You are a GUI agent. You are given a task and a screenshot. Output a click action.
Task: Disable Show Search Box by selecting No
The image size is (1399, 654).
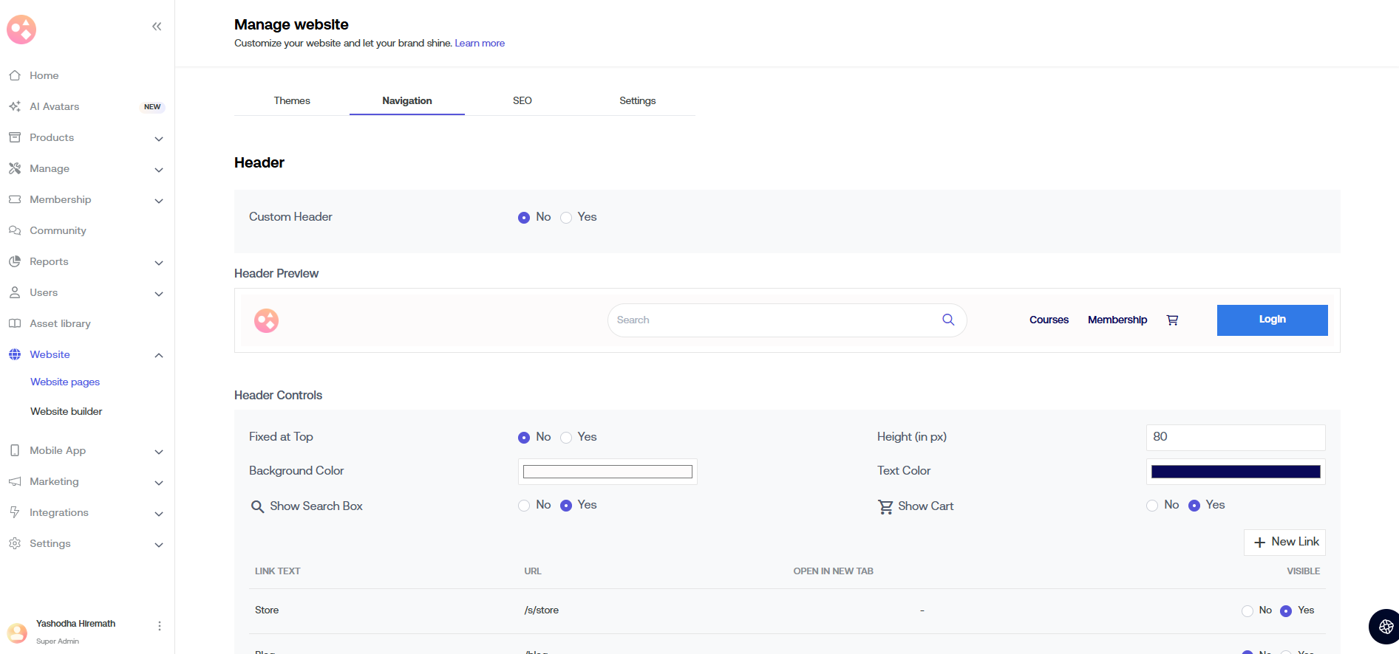click(524, 506)
